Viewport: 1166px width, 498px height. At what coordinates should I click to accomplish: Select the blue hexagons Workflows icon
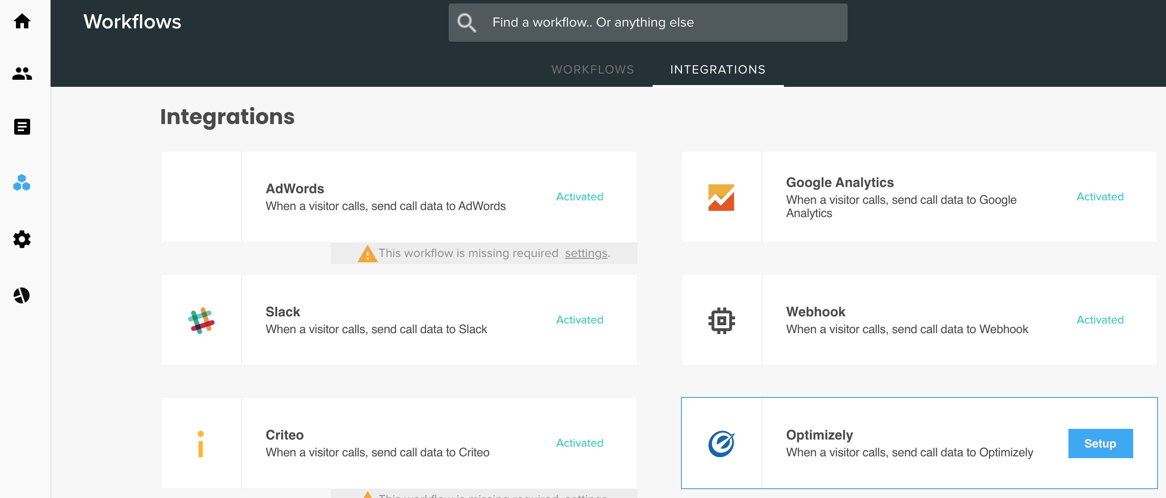coord(22,182)
